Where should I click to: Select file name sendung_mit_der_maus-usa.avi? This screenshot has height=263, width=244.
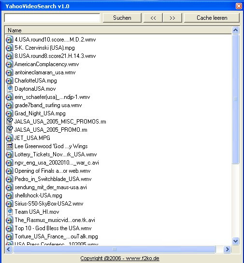click(x=51, y=187)
